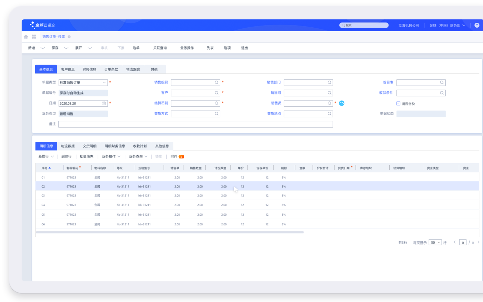The width and height of the screenshot is (483, 302).
Task: Open the app grid menu icon
Action: click(x=34, y=37)
